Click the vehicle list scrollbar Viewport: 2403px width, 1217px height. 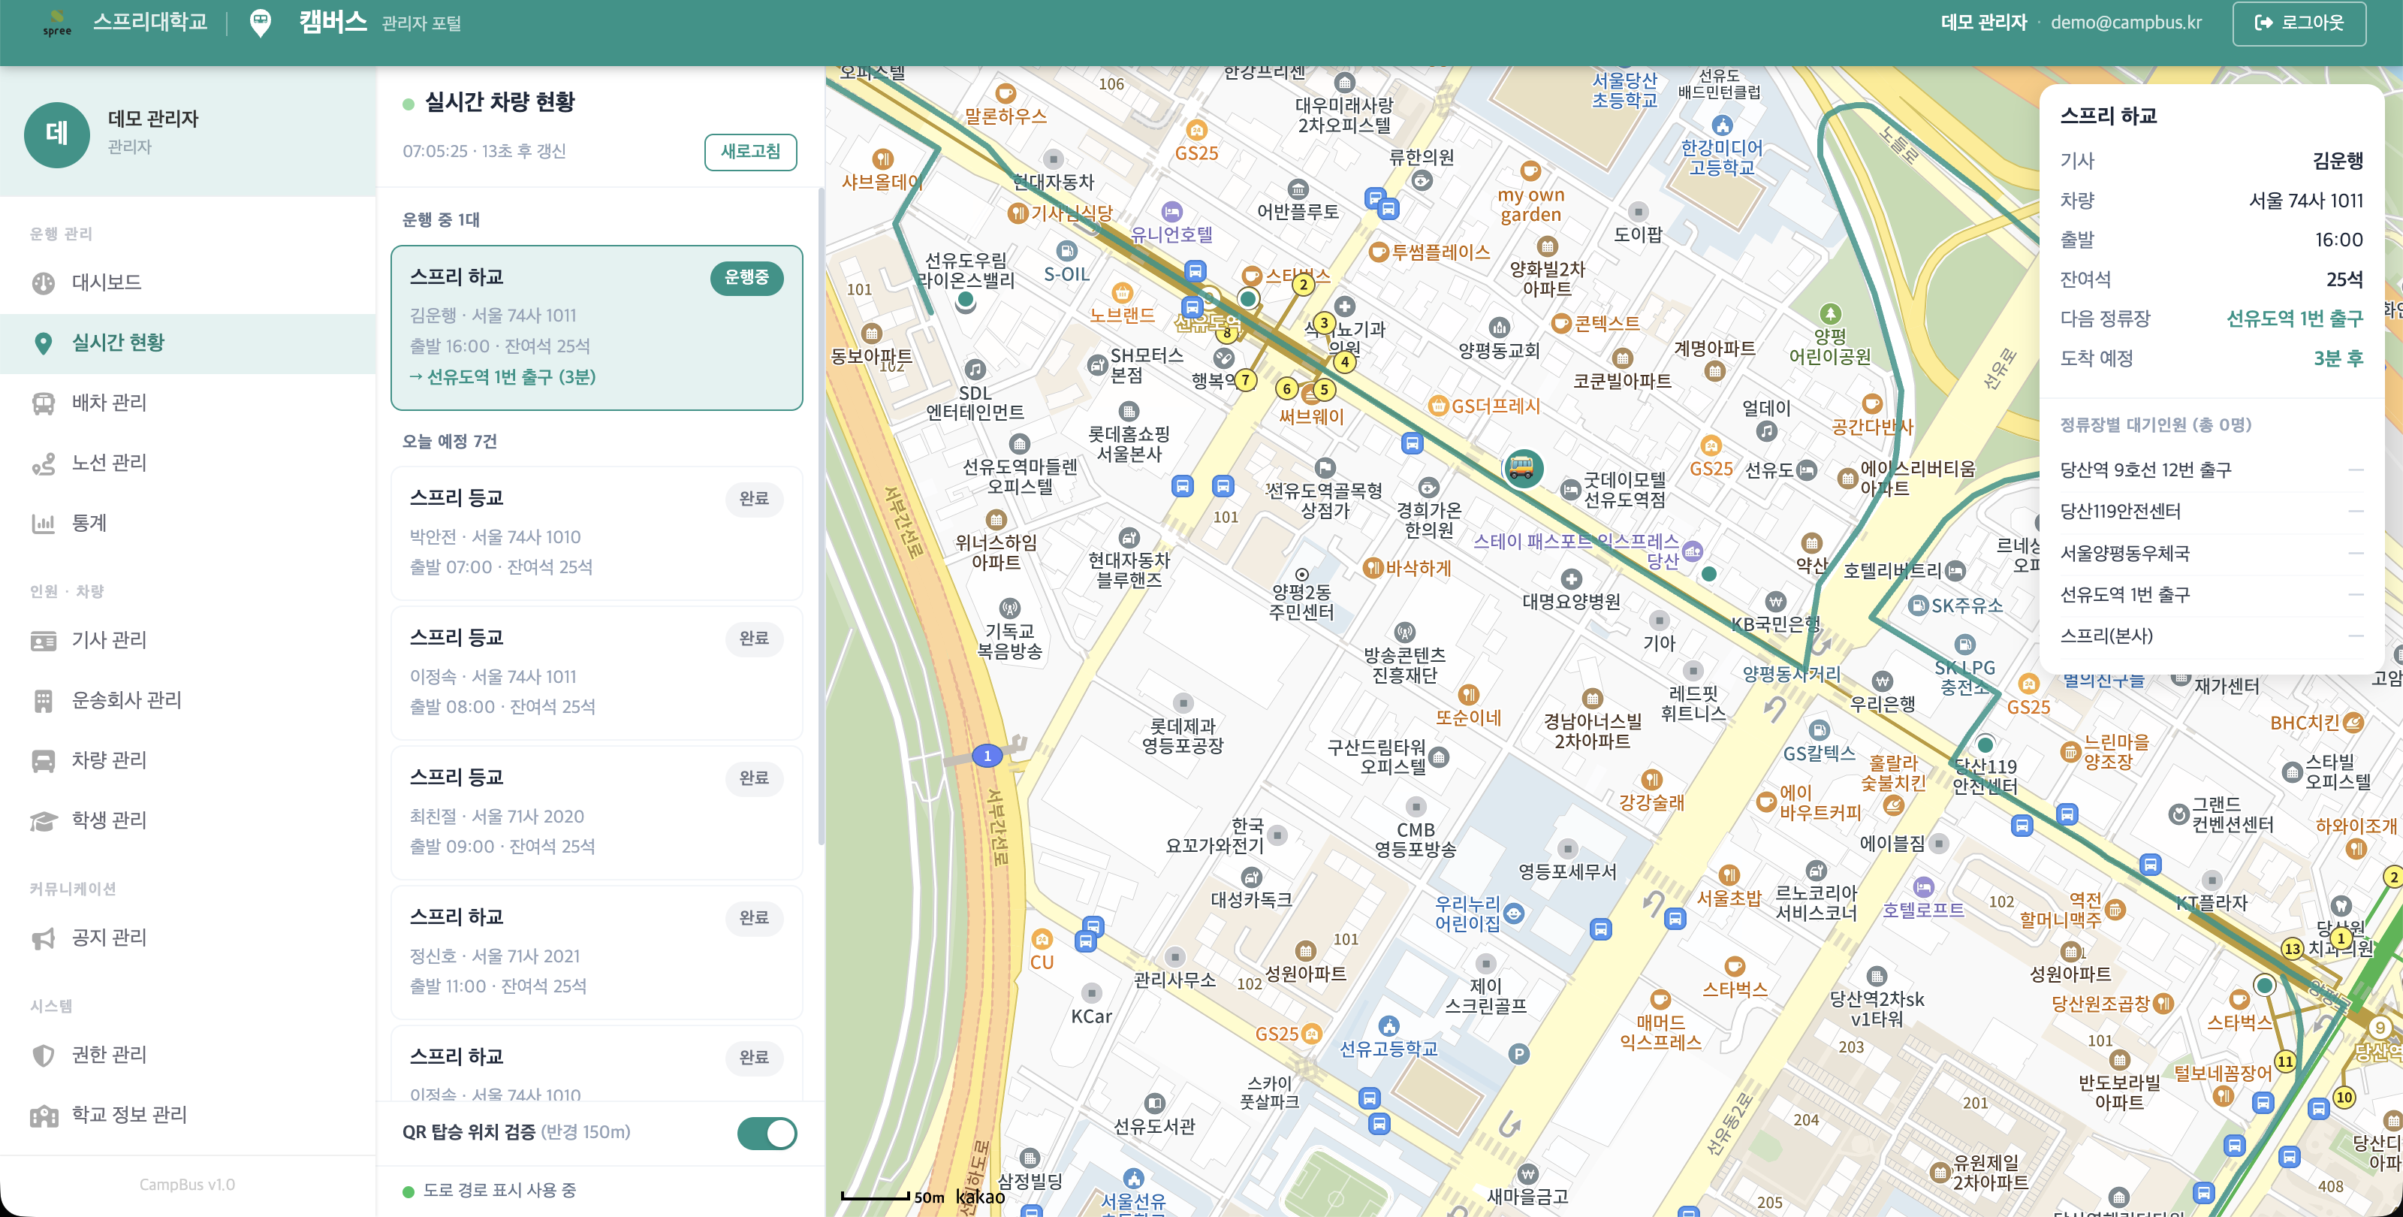tap(821, 517)
